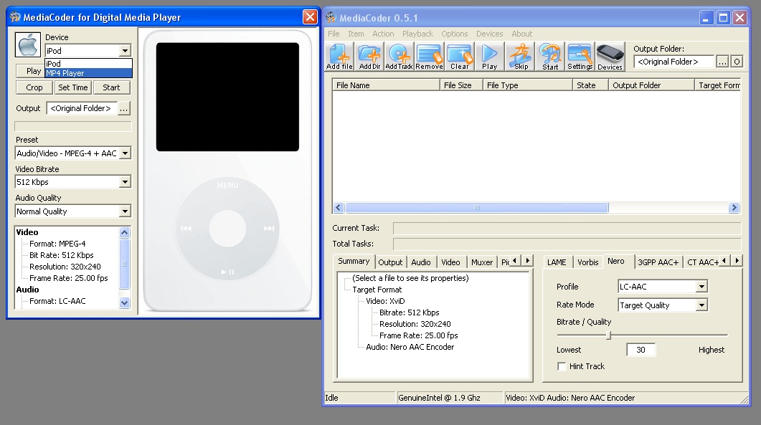Click the Add Track toolbar icon

(x=399, y=57)
